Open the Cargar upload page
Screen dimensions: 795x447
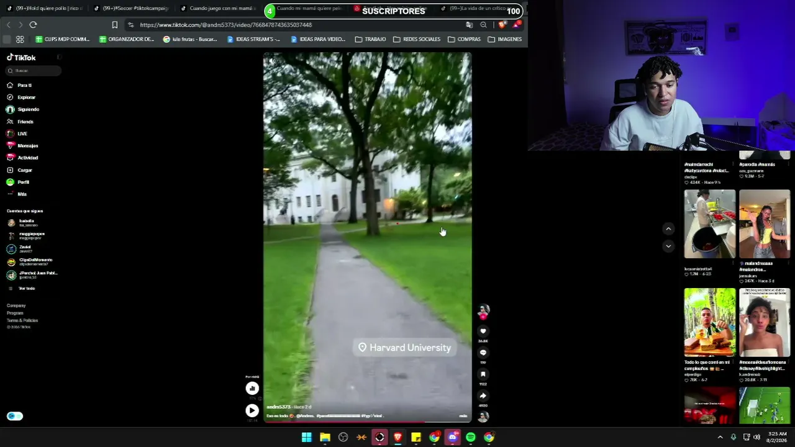click(x=19, y=170)
